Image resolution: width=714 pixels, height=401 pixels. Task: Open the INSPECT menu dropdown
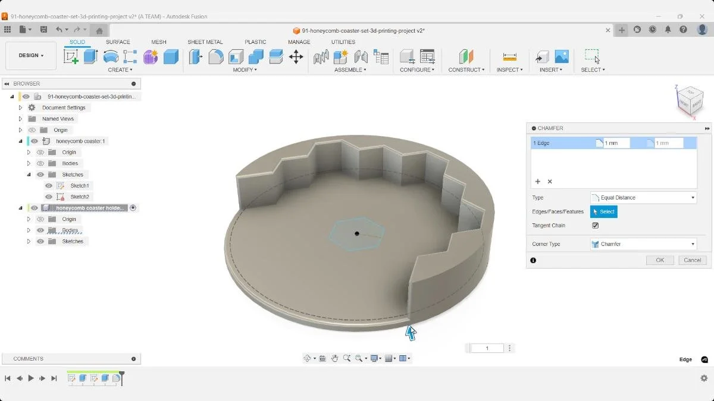click(x=509, y=70)
